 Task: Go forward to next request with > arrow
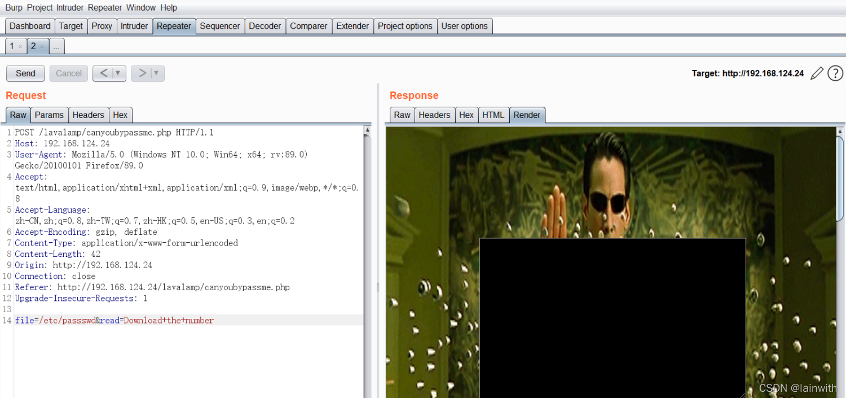(x=142, y=73)
